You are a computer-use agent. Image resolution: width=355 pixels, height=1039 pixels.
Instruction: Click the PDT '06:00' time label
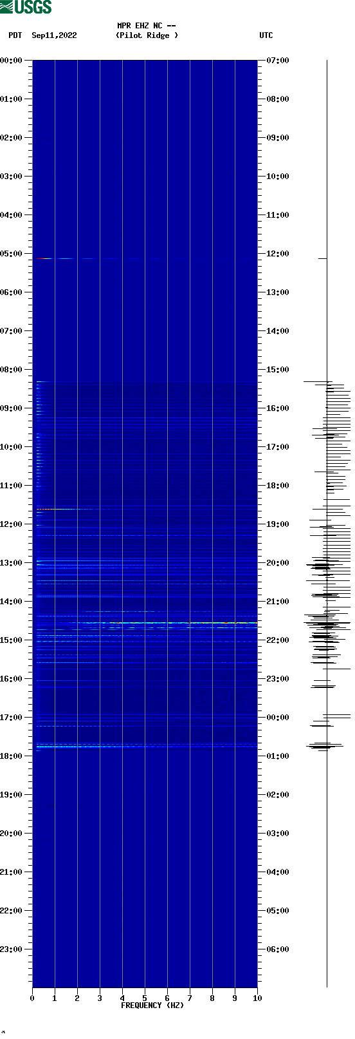click(11, 292)
